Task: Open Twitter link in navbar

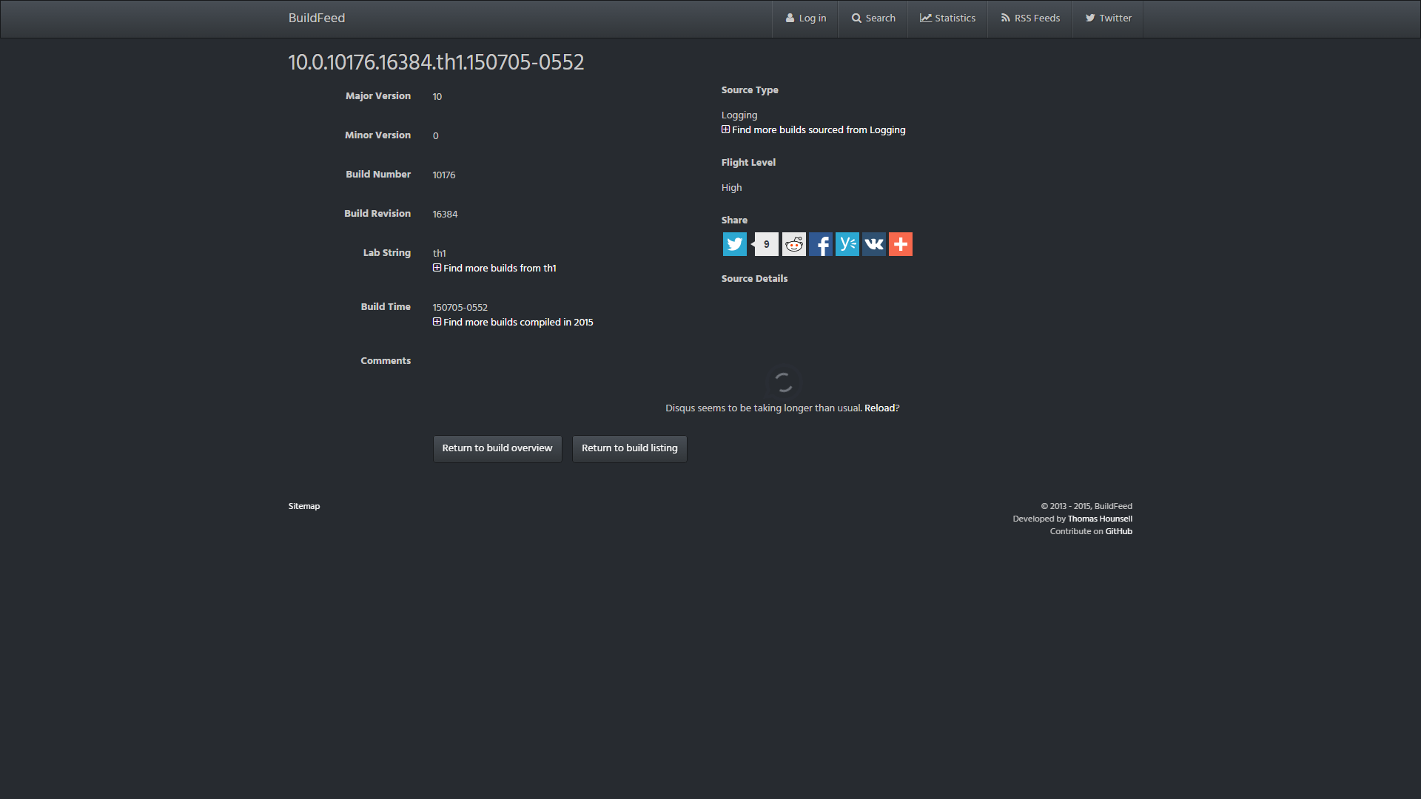Action: [x=1108, y=18]
